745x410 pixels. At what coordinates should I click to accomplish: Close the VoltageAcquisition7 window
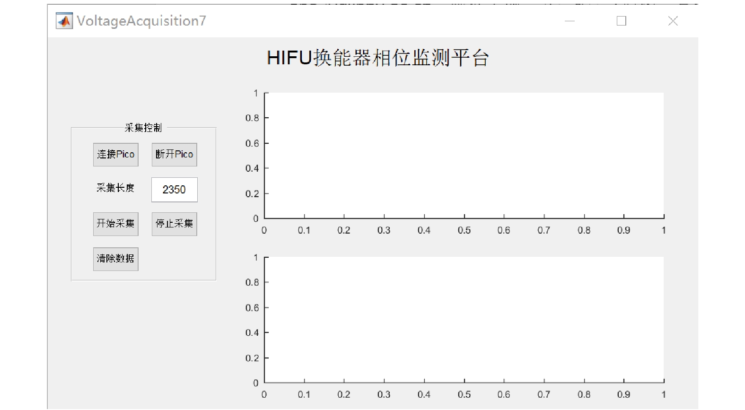[x=673, y=21]
